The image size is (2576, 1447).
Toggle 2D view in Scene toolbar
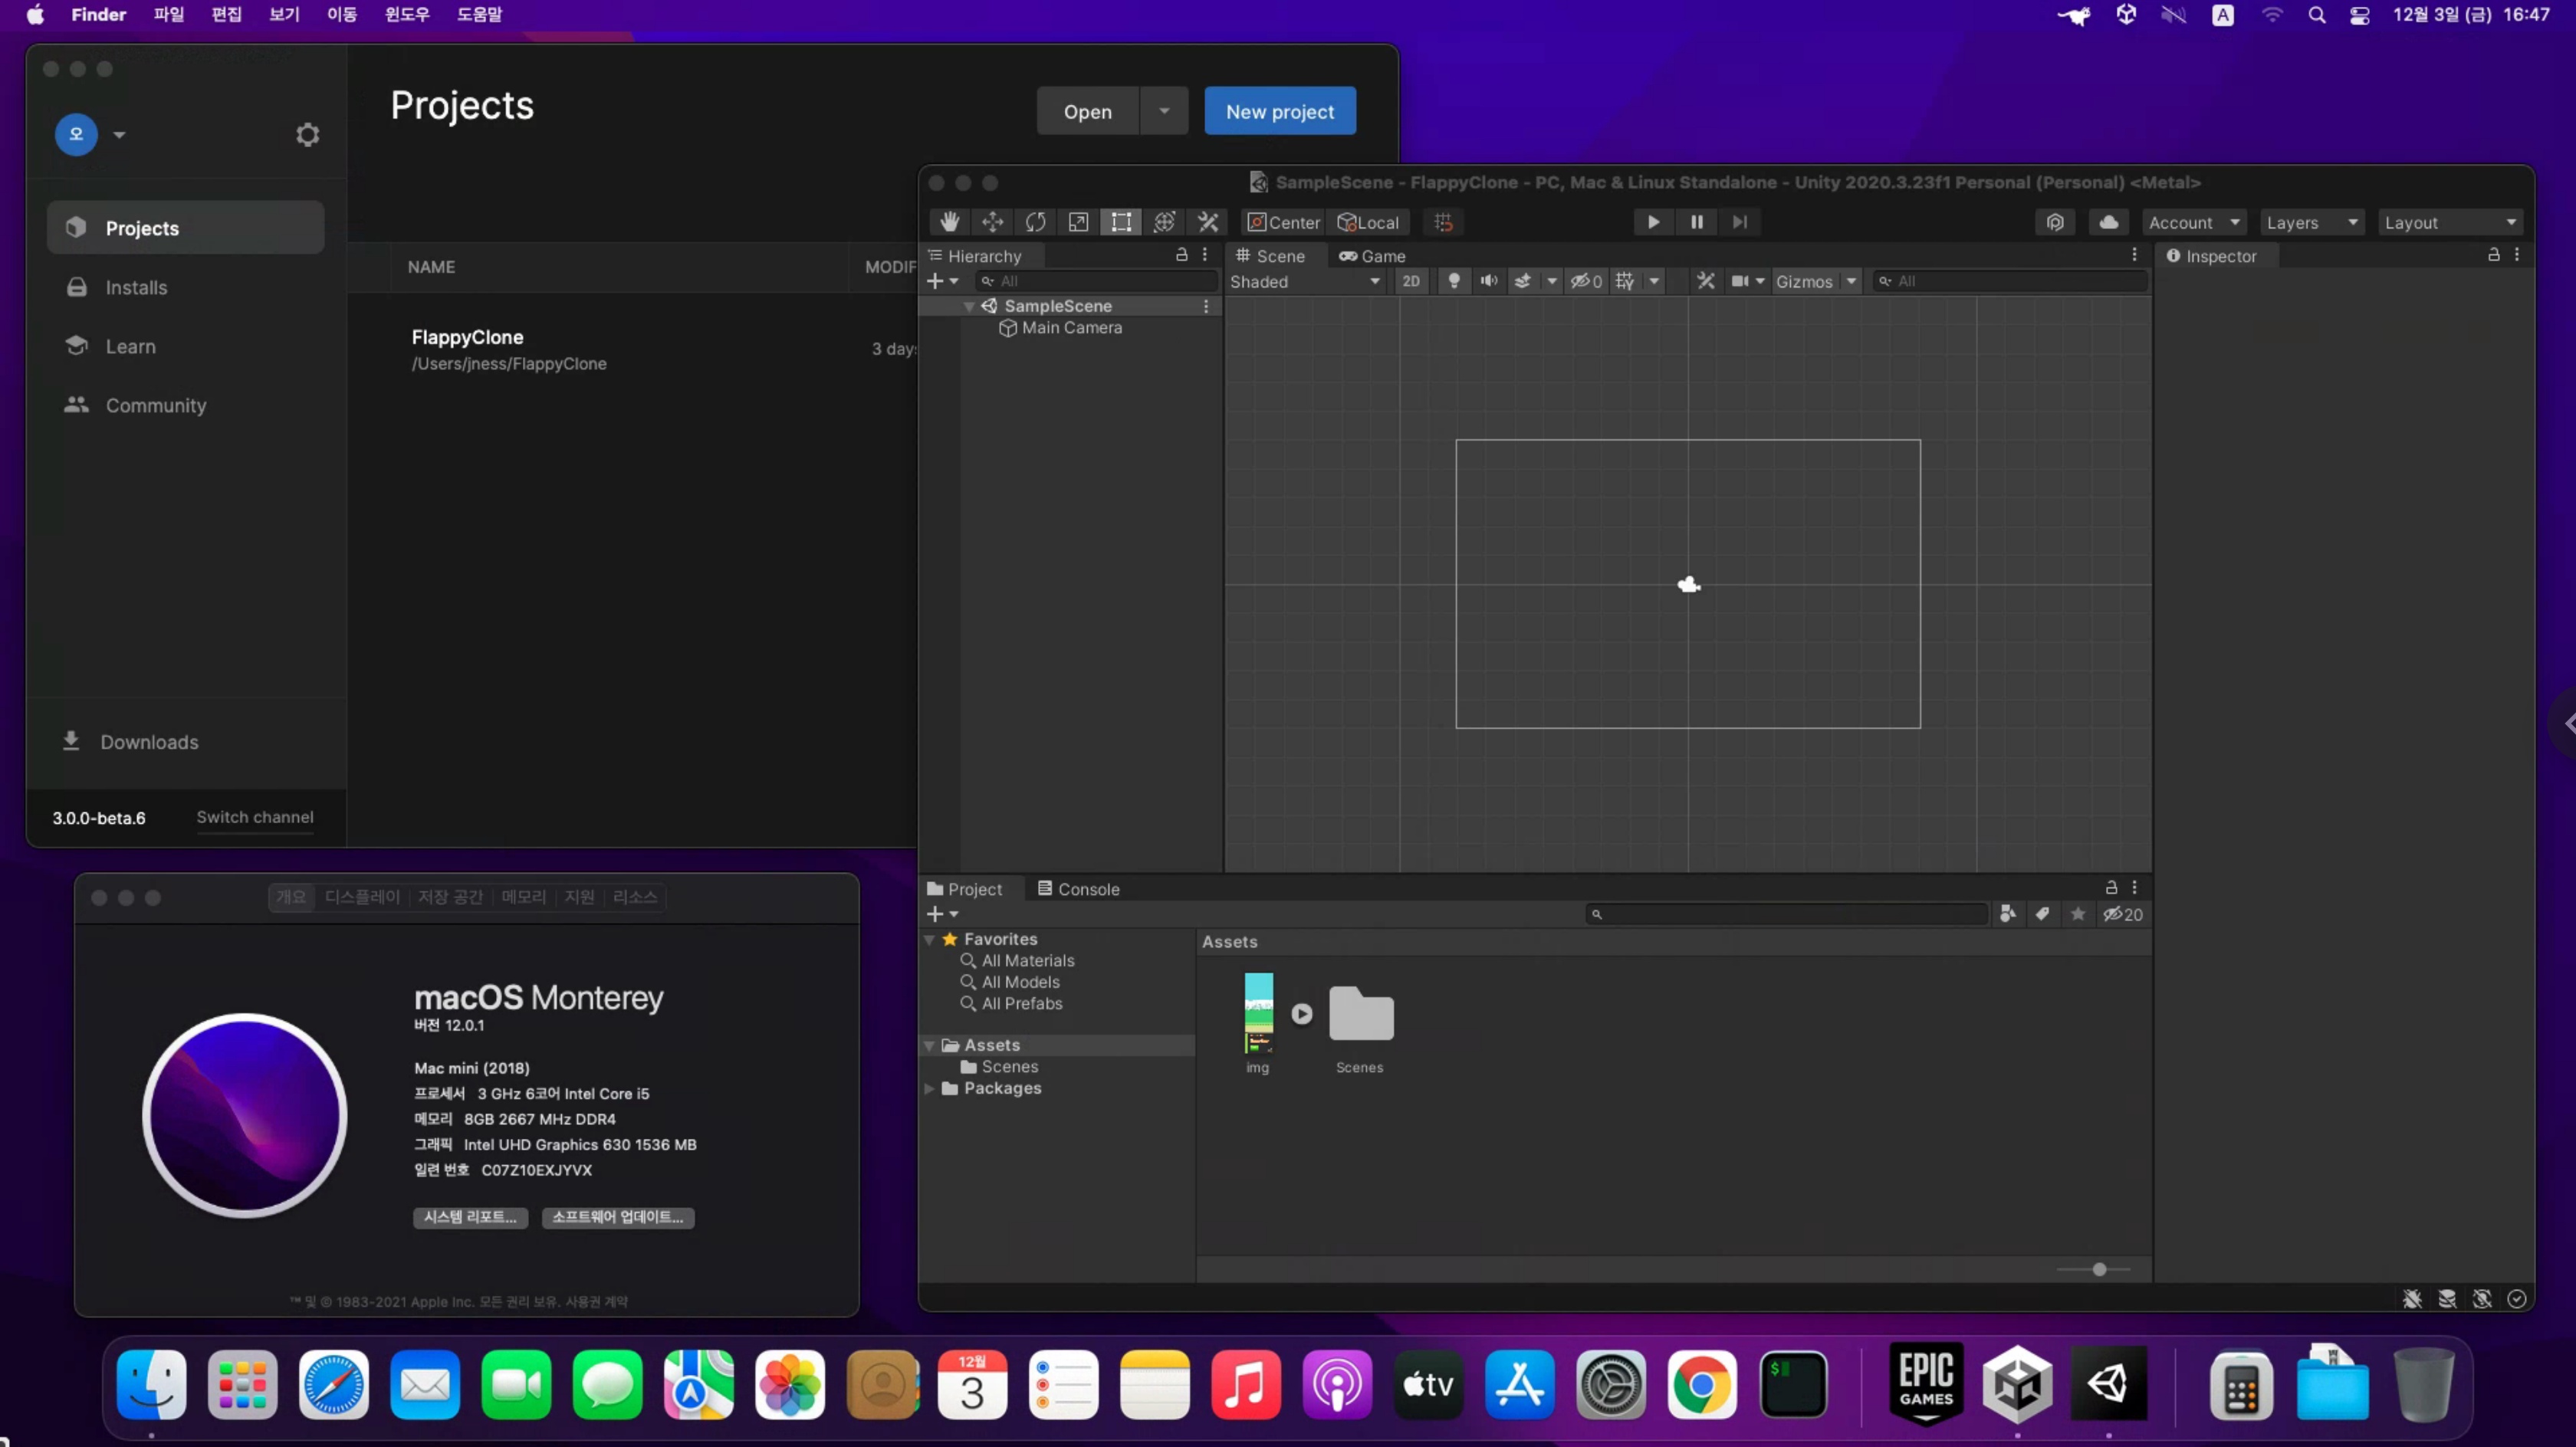coord(1411,281)
